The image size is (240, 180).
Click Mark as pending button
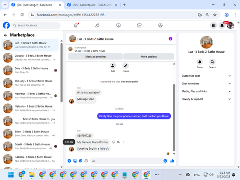(96, 57)
